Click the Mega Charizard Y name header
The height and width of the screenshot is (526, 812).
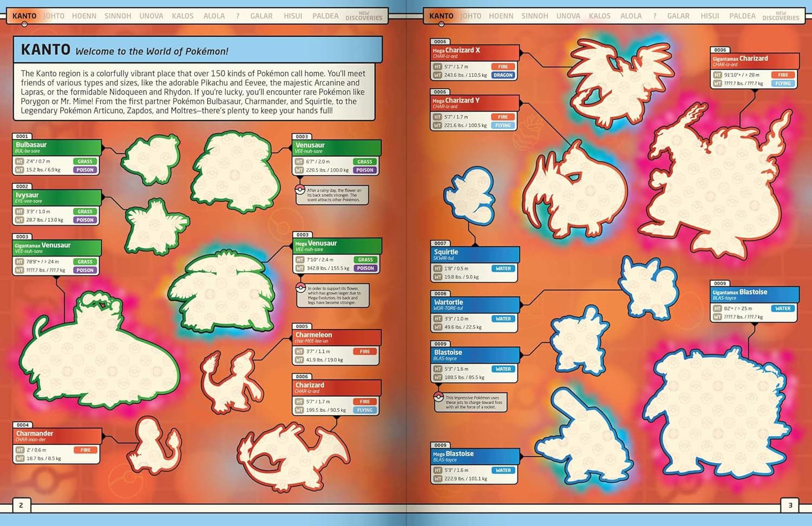475,102
